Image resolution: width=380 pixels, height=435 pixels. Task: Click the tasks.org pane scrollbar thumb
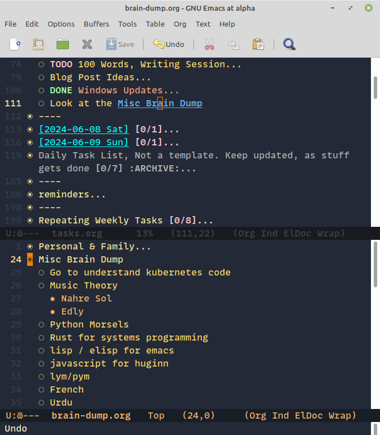coord(375,87)
